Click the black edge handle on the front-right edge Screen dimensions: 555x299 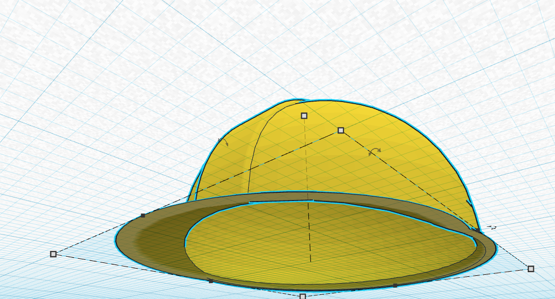point(395,285)
